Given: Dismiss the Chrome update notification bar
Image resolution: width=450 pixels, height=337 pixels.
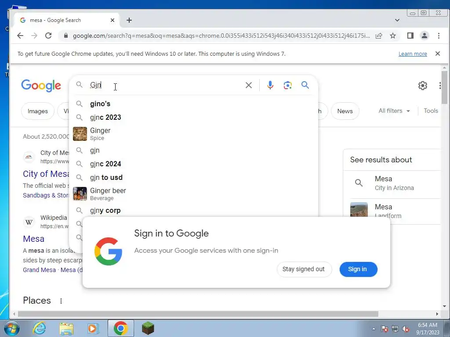Looking at the screenshot, I should (438, 54).
